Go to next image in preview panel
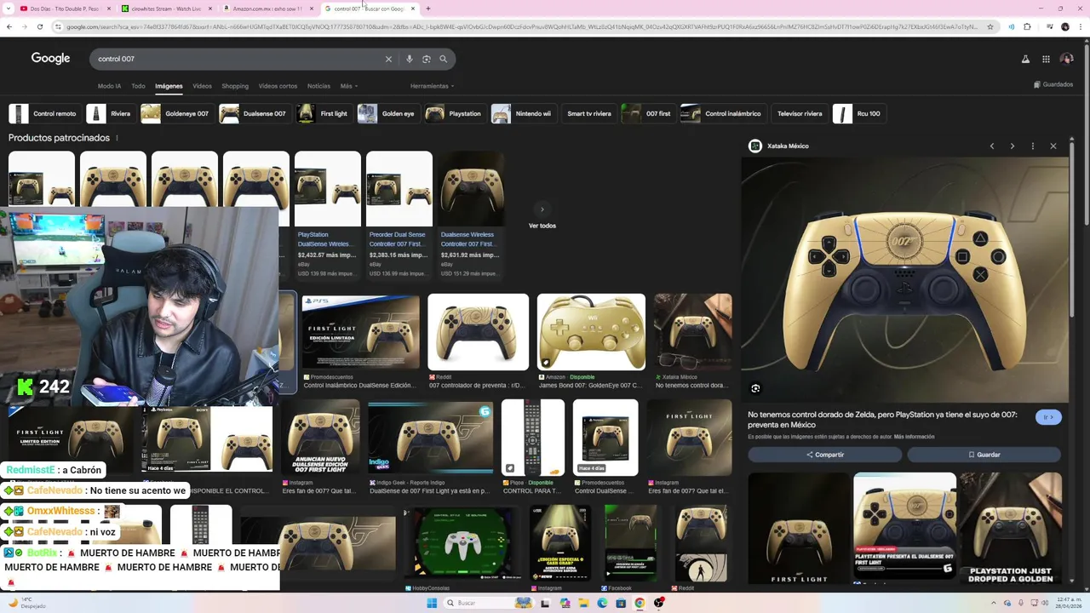 coord(1013,146)
